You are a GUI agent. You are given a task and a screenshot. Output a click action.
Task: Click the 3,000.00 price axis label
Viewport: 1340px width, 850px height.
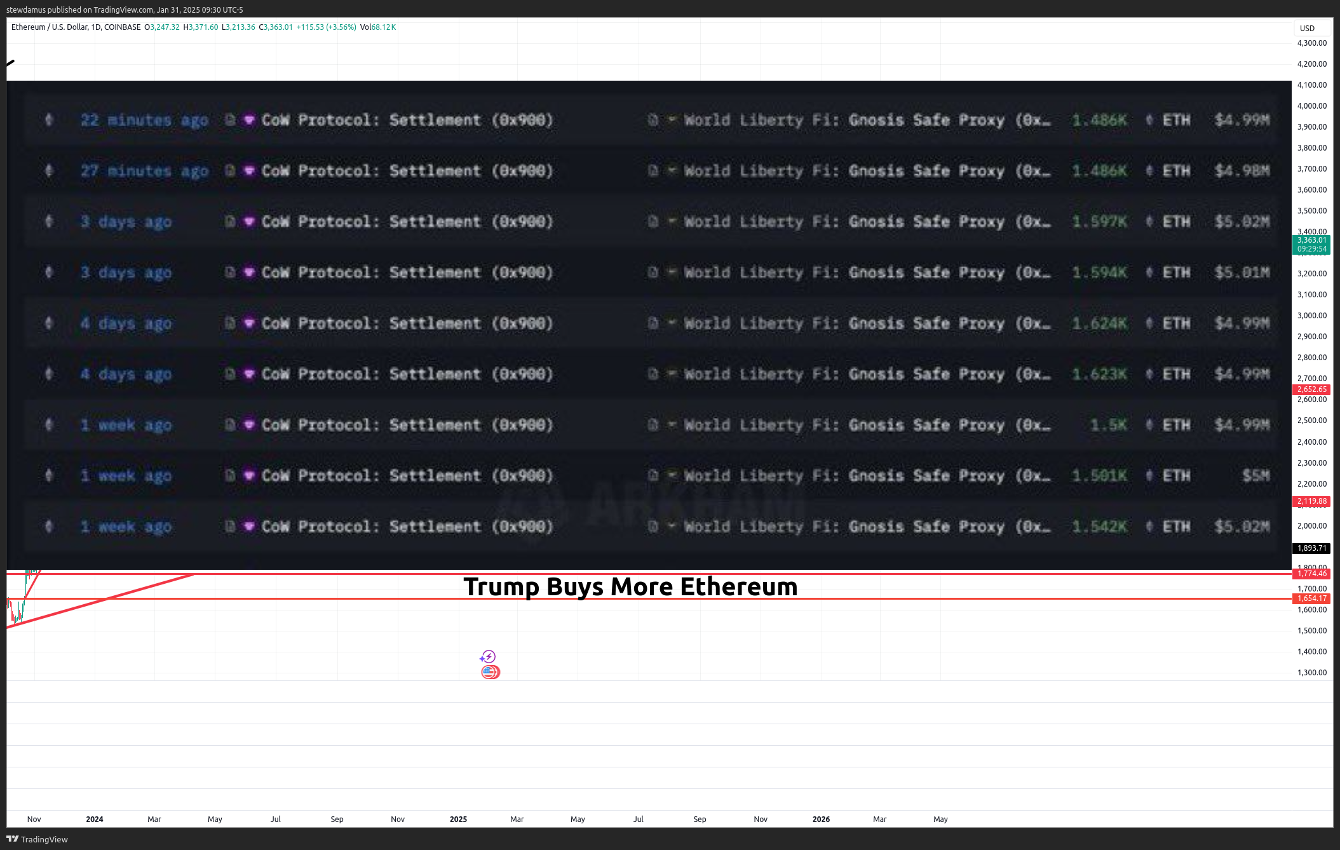click(x=1311, y=316)
